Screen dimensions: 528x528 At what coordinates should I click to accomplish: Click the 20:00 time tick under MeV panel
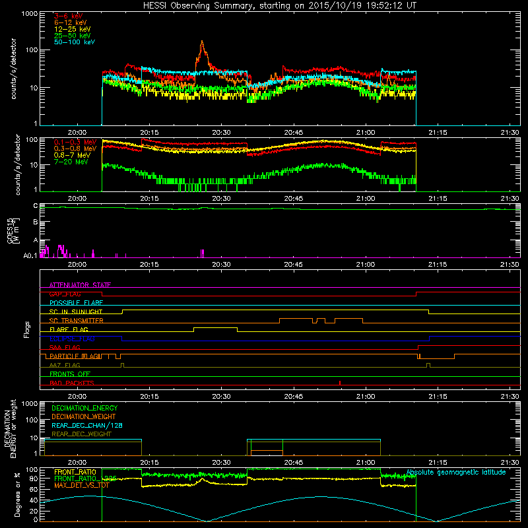pos(77,199)
